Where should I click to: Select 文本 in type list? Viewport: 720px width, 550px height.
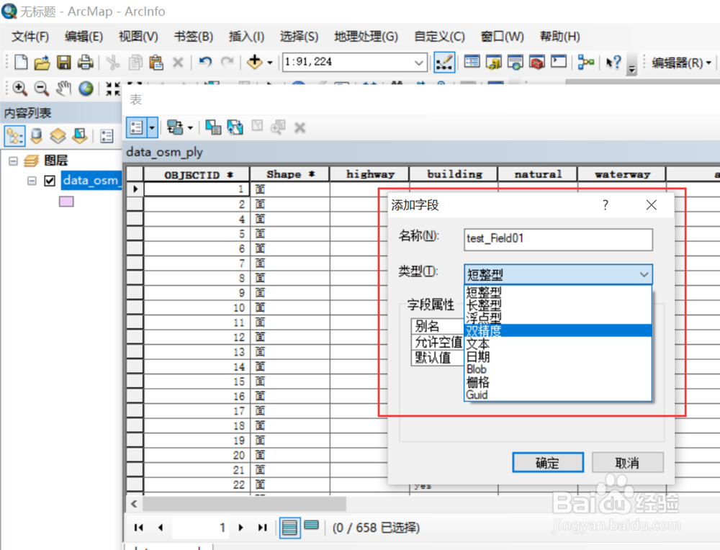pyautogui.click(x=558, y=343)
